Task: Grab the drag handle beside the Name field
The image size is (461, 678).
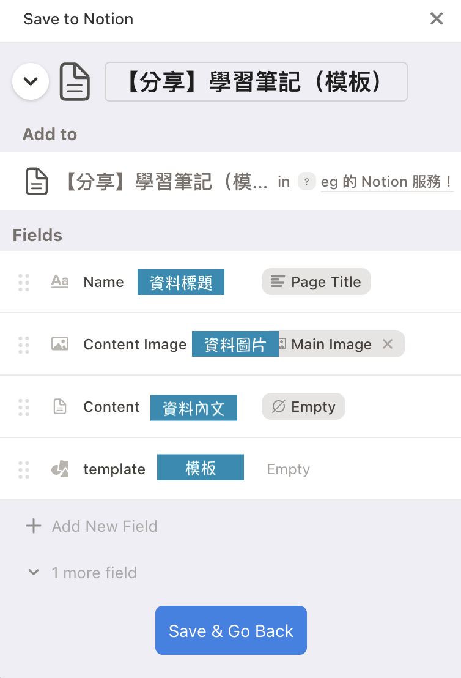Action: click(24, 282)
